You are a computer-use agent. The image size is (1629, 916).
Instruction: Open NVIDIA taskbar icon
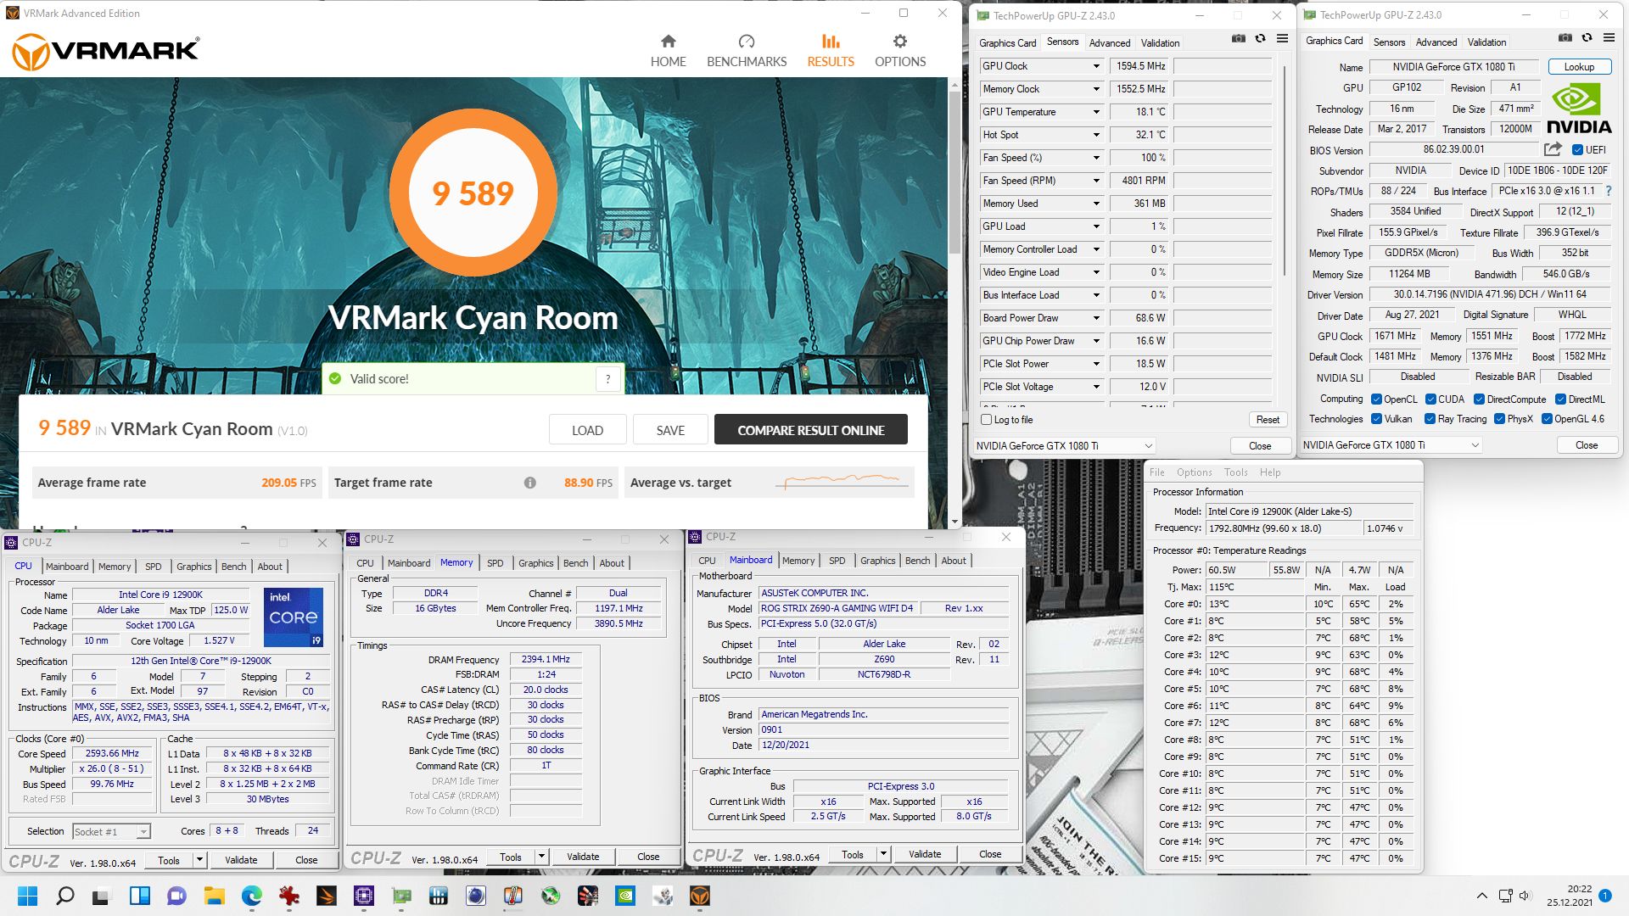pyautogui.click(x=625, y=896)
